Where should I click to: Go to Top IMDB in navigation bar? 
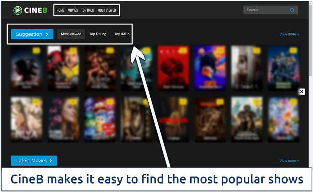tap(87, 10)
